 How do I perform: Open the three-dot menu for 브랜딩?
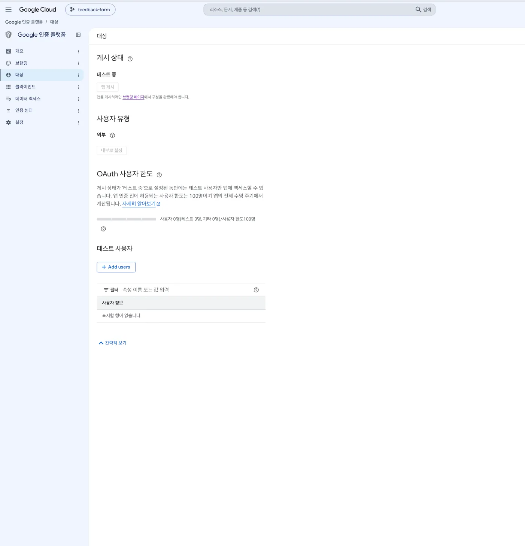[78, 64]
